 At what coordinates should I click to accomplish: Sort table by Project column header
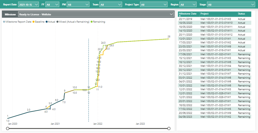[205, 14]
